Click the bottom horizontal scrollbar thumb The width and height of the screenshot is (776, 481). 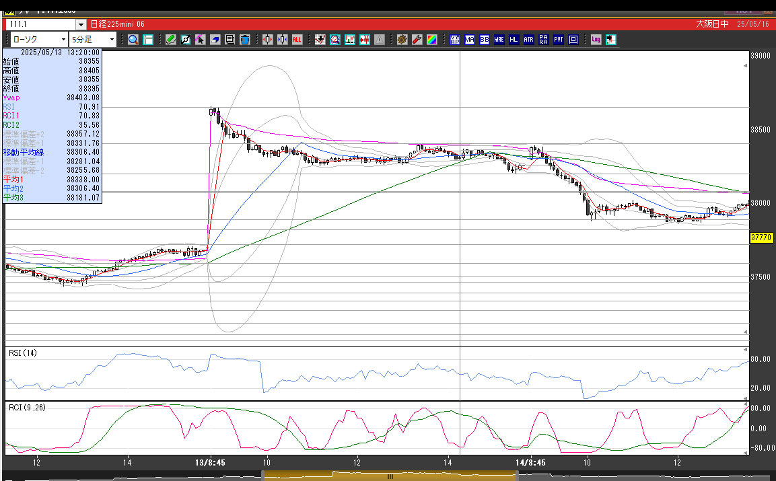click(x=390, y=476)
